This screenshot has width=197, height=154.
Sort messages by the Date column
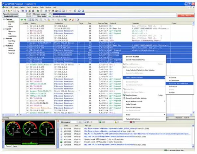(66, 126)
